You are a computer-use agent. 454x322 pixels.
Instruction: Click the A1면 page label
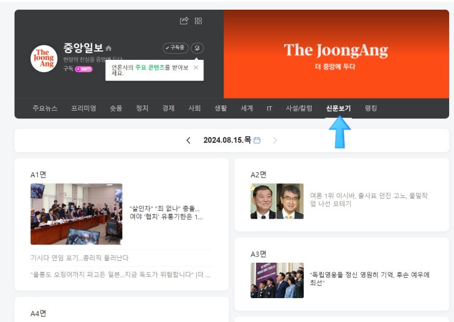pyautogui.click(x=38, y=175)
